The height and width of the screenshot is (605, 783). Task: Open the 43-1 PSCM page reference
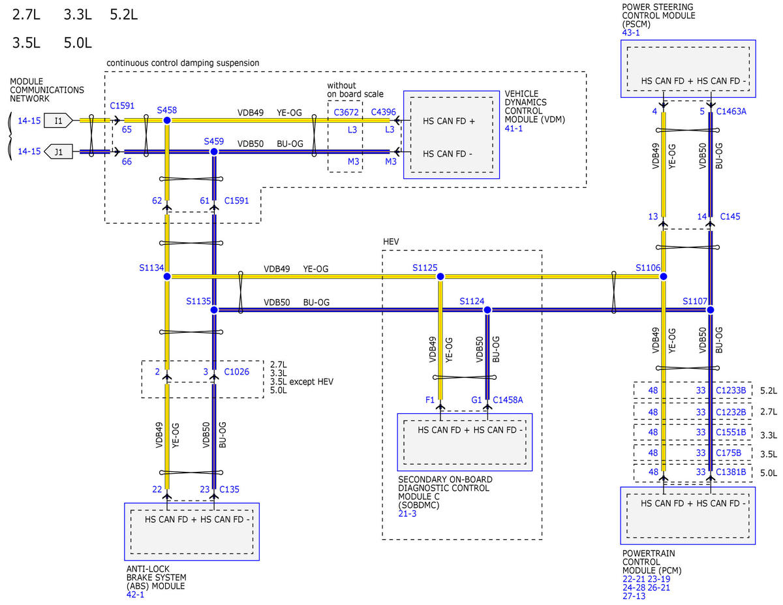pos(631,32)
